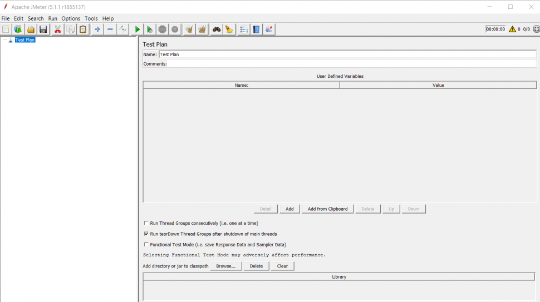
Task: Click the Name column header
Action: (x=242, y=85)
